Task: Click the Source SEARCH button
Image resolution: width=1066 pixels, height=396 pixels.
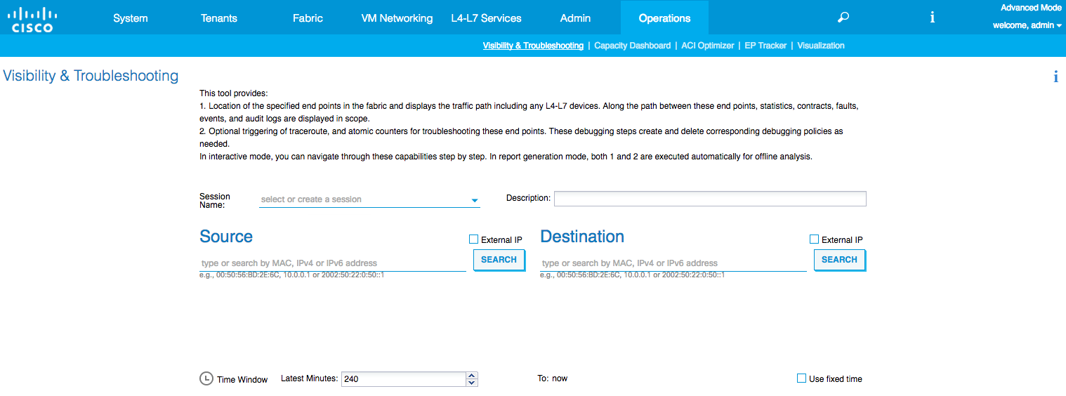Action: (499, 260)
